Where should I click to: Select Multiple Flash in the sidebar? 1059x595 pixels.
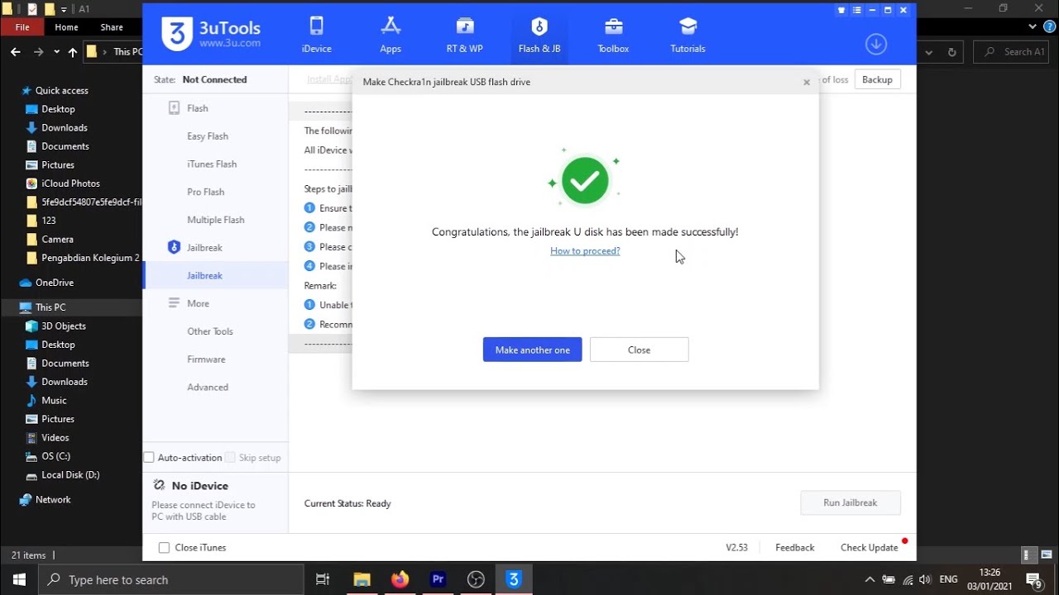coord(216,220)
